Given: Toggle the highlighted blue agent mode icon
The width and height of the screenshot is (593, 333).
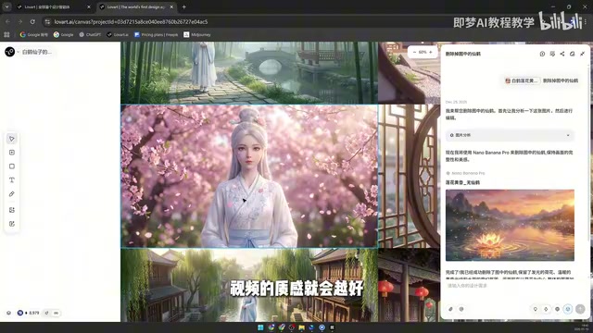Looking at the screenshot, I should (568, 309).
